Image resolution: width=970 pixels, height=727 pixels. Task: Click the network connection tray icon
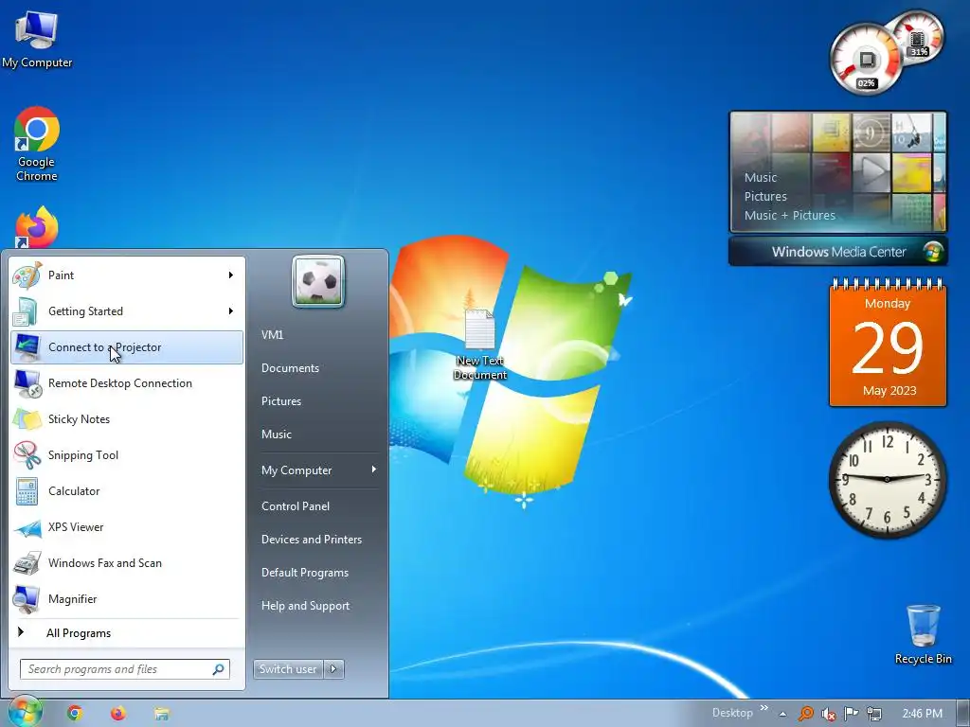874,714
